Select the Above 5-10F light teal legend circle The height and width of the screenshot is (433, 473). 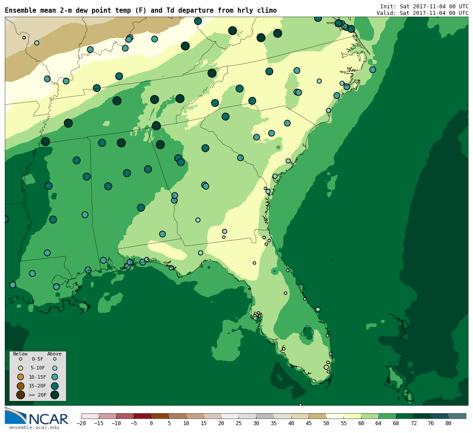pyautogui.click(x=55, y=368)
